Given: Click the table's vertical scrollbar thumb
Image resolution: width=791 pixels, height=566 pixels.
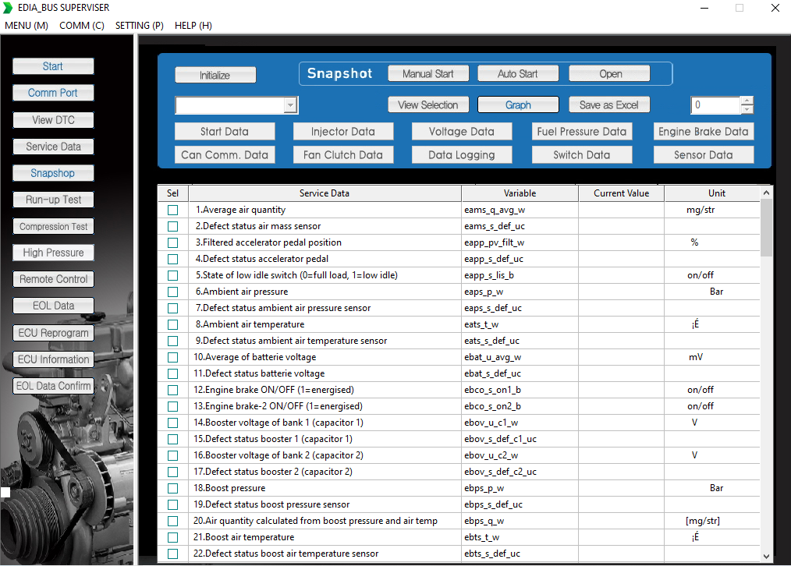Looking at the screenshot, I should (766, 228).
